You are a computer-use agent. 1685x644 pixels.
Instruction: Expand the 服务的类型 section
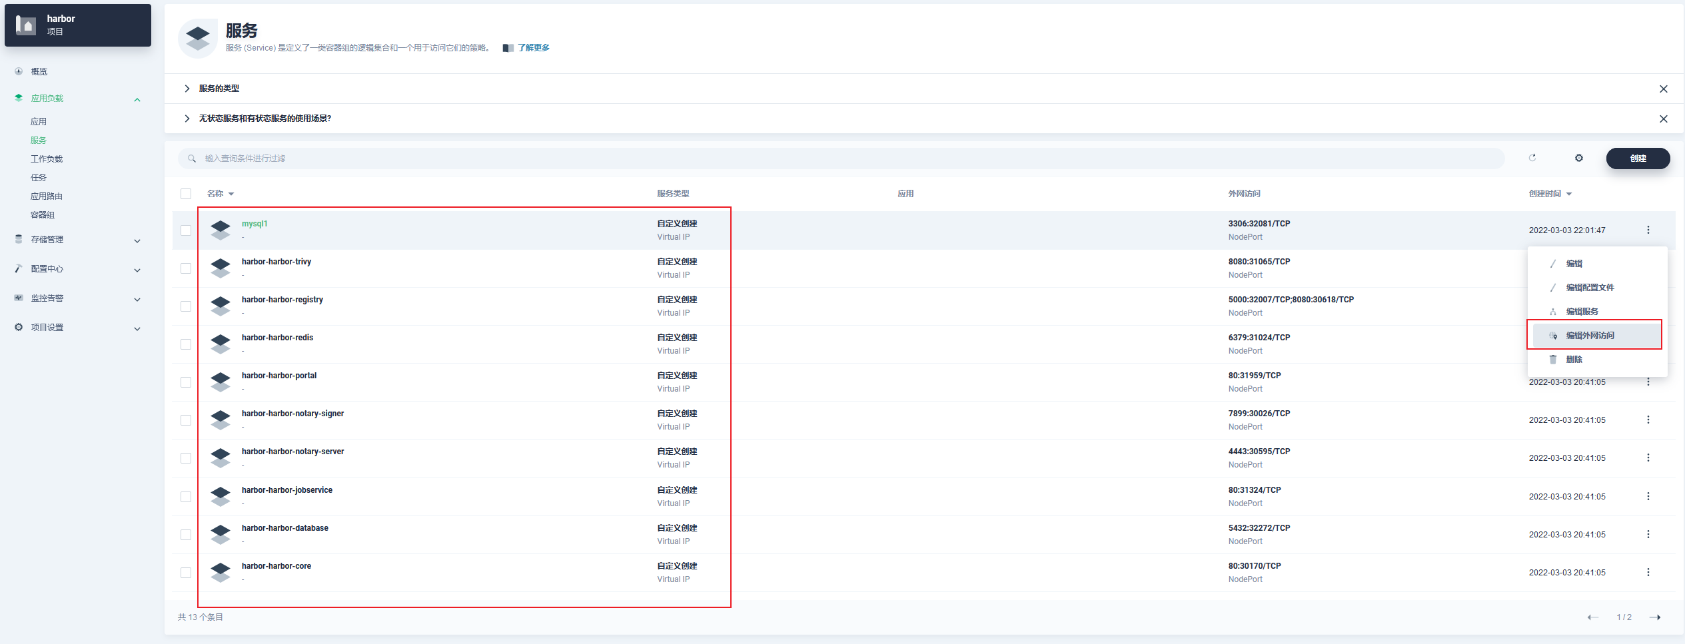click(187, 89)
